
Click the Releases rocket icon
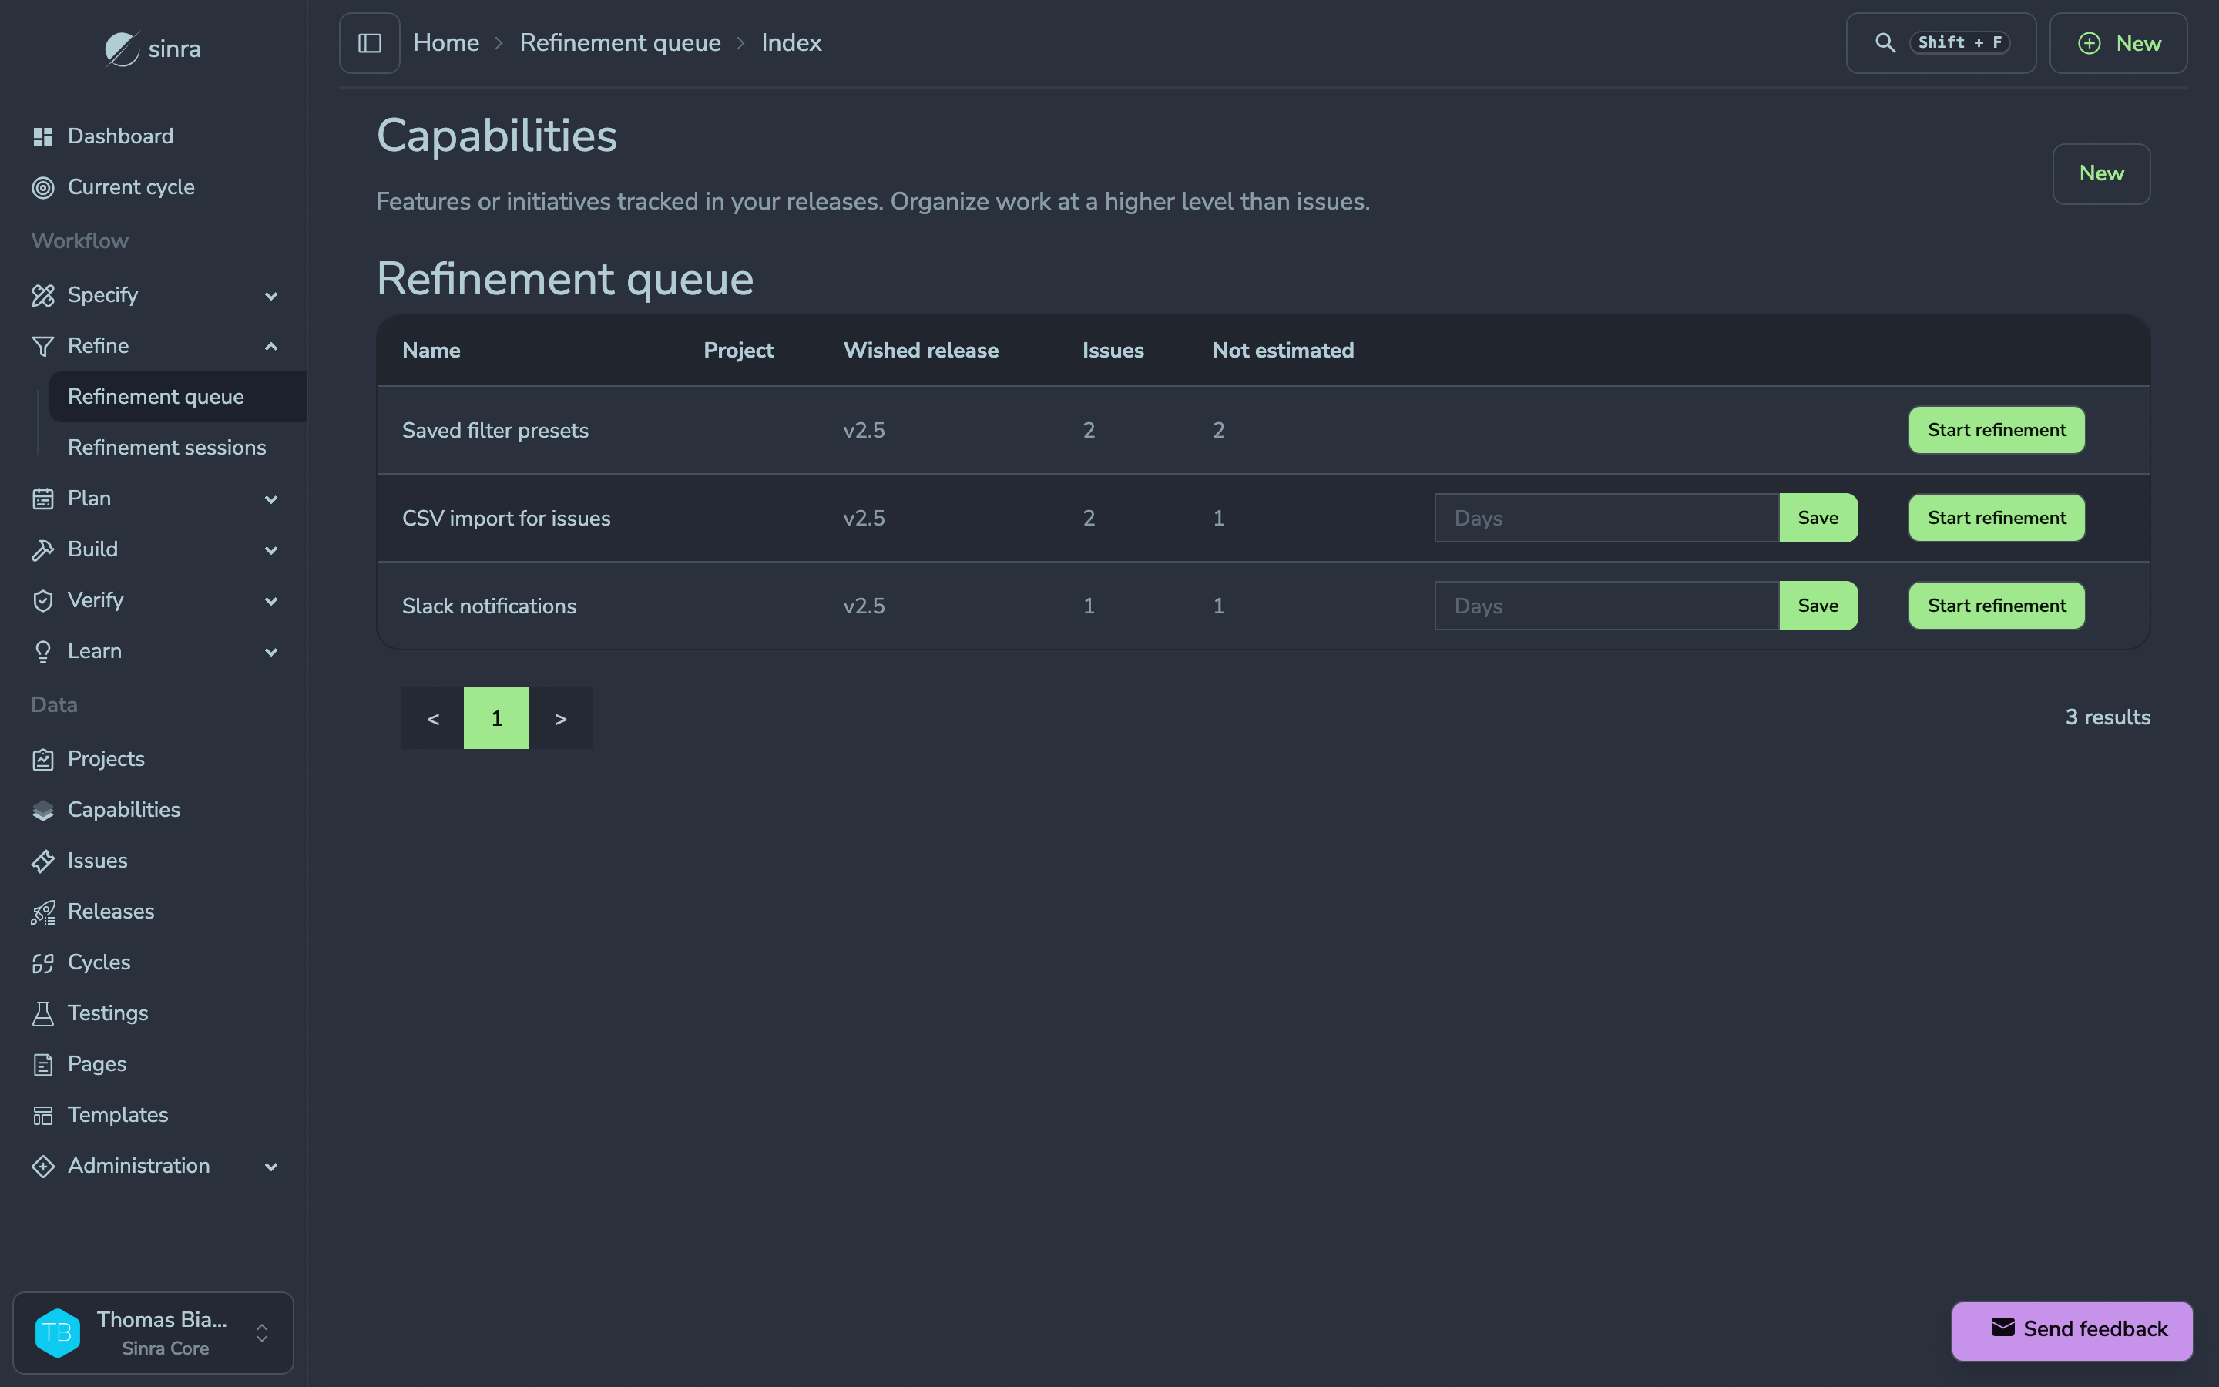coord(43,912)
